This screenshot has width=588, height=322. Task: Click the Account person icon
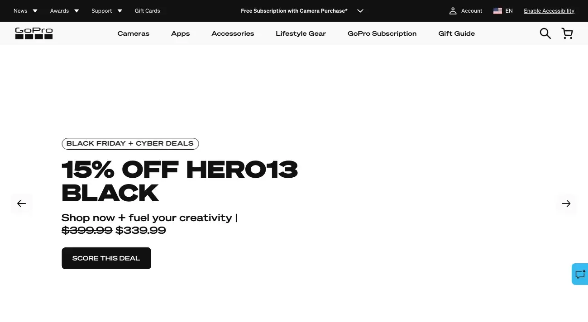click(x=453, y=11)
